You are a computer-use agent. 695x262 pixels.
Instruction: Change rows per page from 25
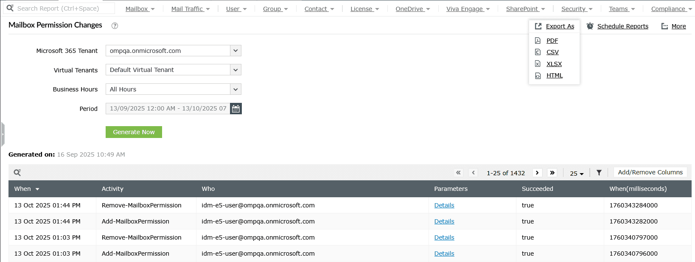(x=577, y=174)
